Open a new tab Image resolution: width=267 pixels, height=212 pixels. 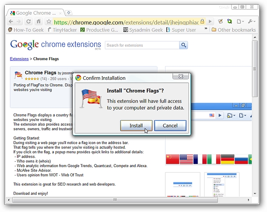(x=69, y=13)
